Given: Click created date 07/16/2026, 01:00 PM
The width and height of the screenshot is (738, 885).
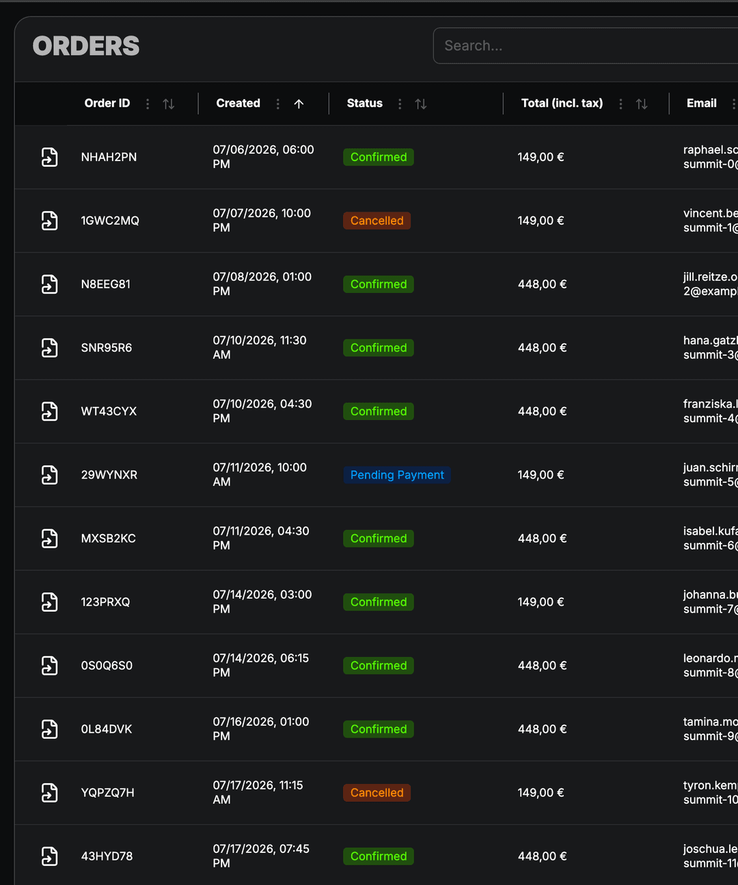Looking at the screenshot, I should click(260, 729).
